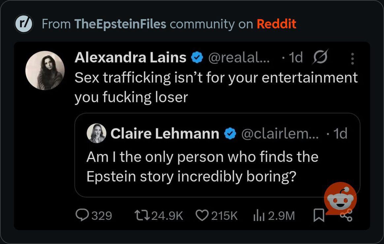Click the retweet arrows icon
Screen dimensions: 384x244
point(142,215)
